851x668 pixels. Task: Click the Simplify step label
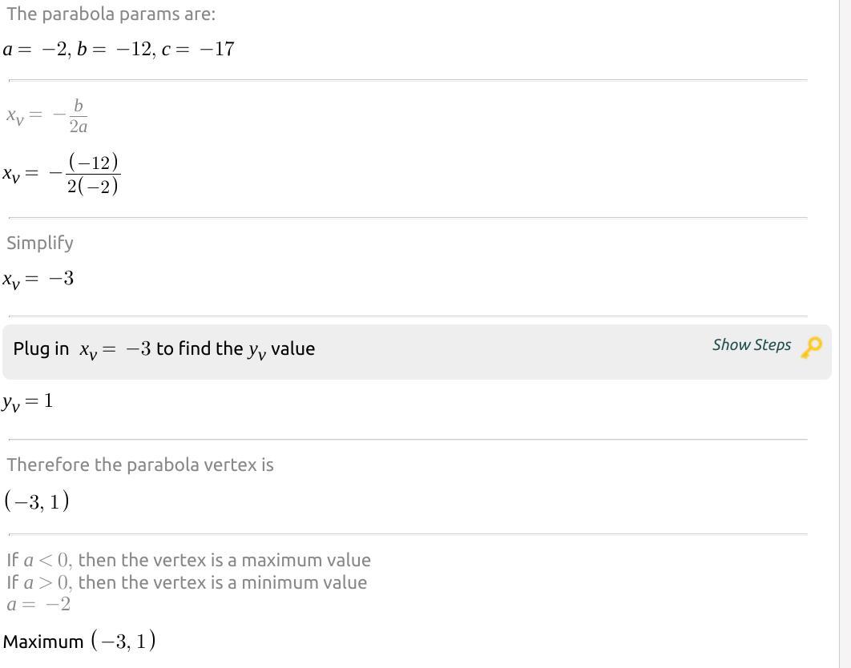pyautogui.click(x=39, y=243)
